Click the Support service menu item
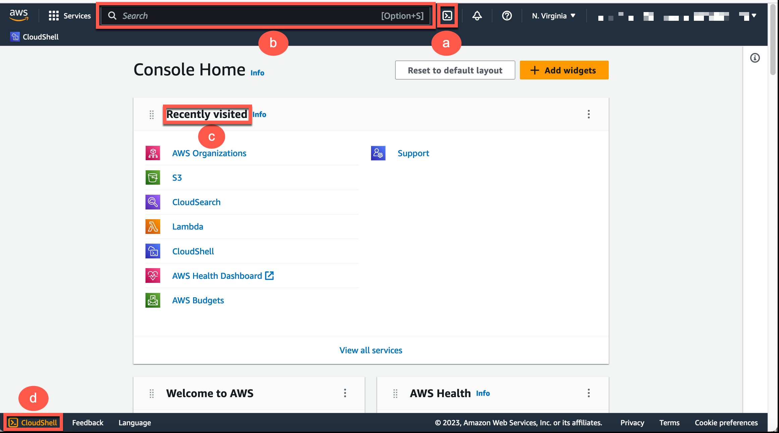Viewport: 779px width, 433px height. pyautogui.click(x=413, y=153)
